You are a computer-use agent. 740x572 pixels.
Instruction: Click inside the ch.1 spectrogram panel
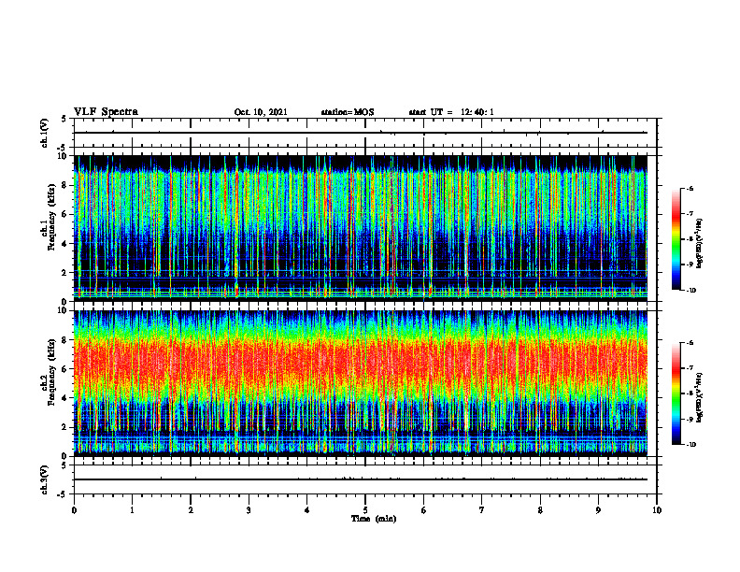click(x=361, y=228)
